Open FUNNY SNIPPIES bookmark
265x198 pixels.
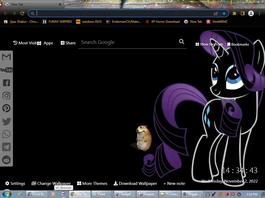point(57,22)
